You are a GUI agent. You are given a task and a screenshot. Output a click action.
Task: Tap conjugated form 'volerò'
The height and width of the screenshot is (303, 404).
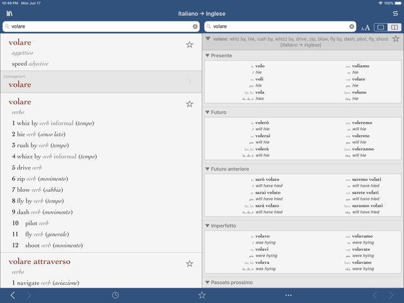pos(262,123)
